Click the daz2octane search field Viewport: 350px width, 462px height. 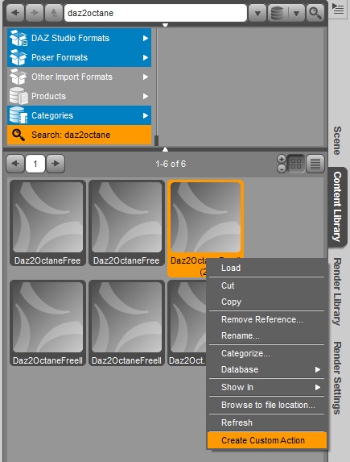point(155,13)
